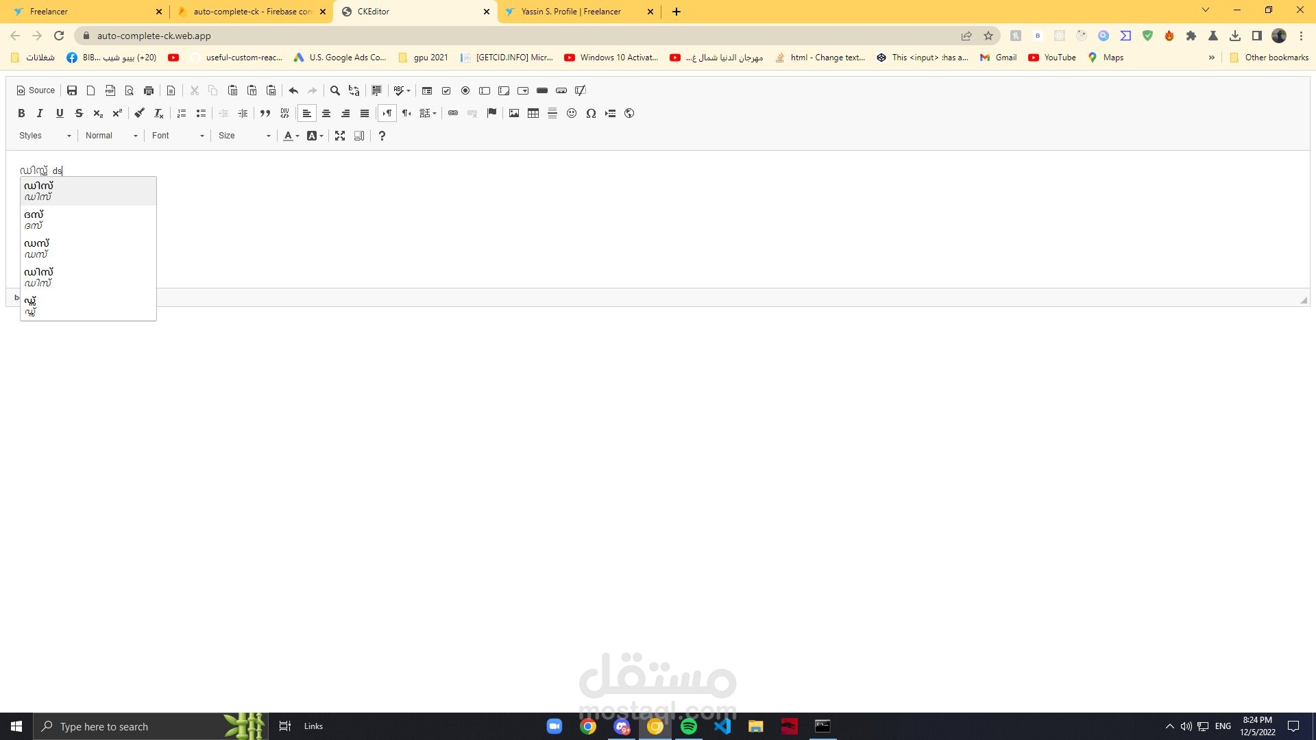Toggle Source view mode
1316x740 pixels.
coord(36,90)
